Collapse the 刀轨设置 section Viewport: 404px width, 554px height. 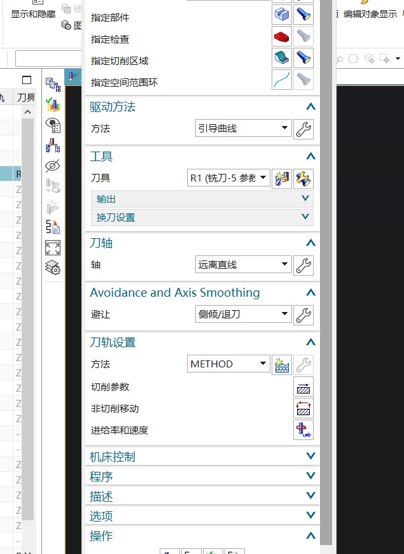310,342
